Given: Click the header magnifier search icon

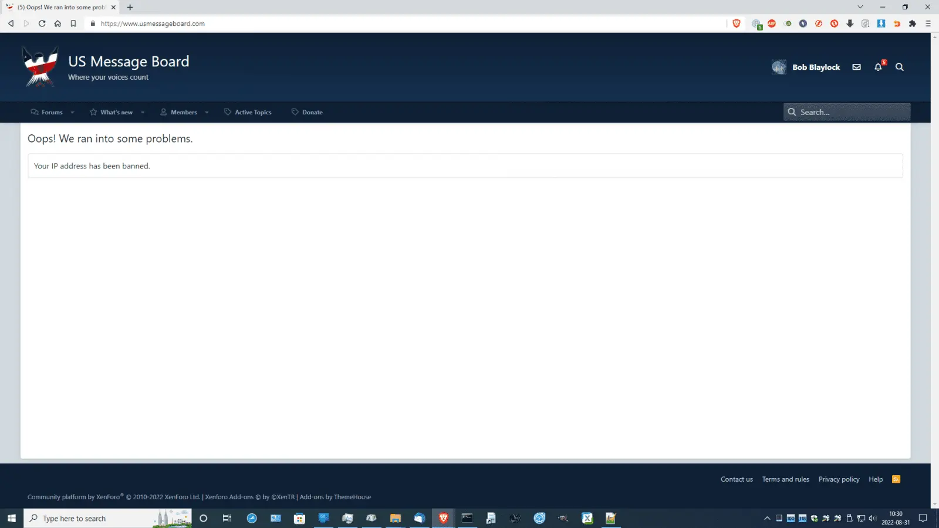Looking at the screenshot, I should coord(900,67).
